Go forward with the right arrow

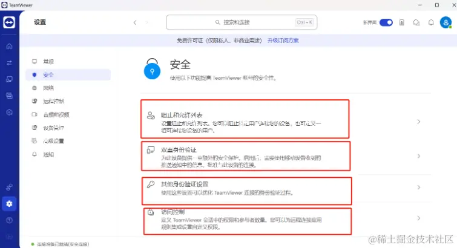coord(147,22)
